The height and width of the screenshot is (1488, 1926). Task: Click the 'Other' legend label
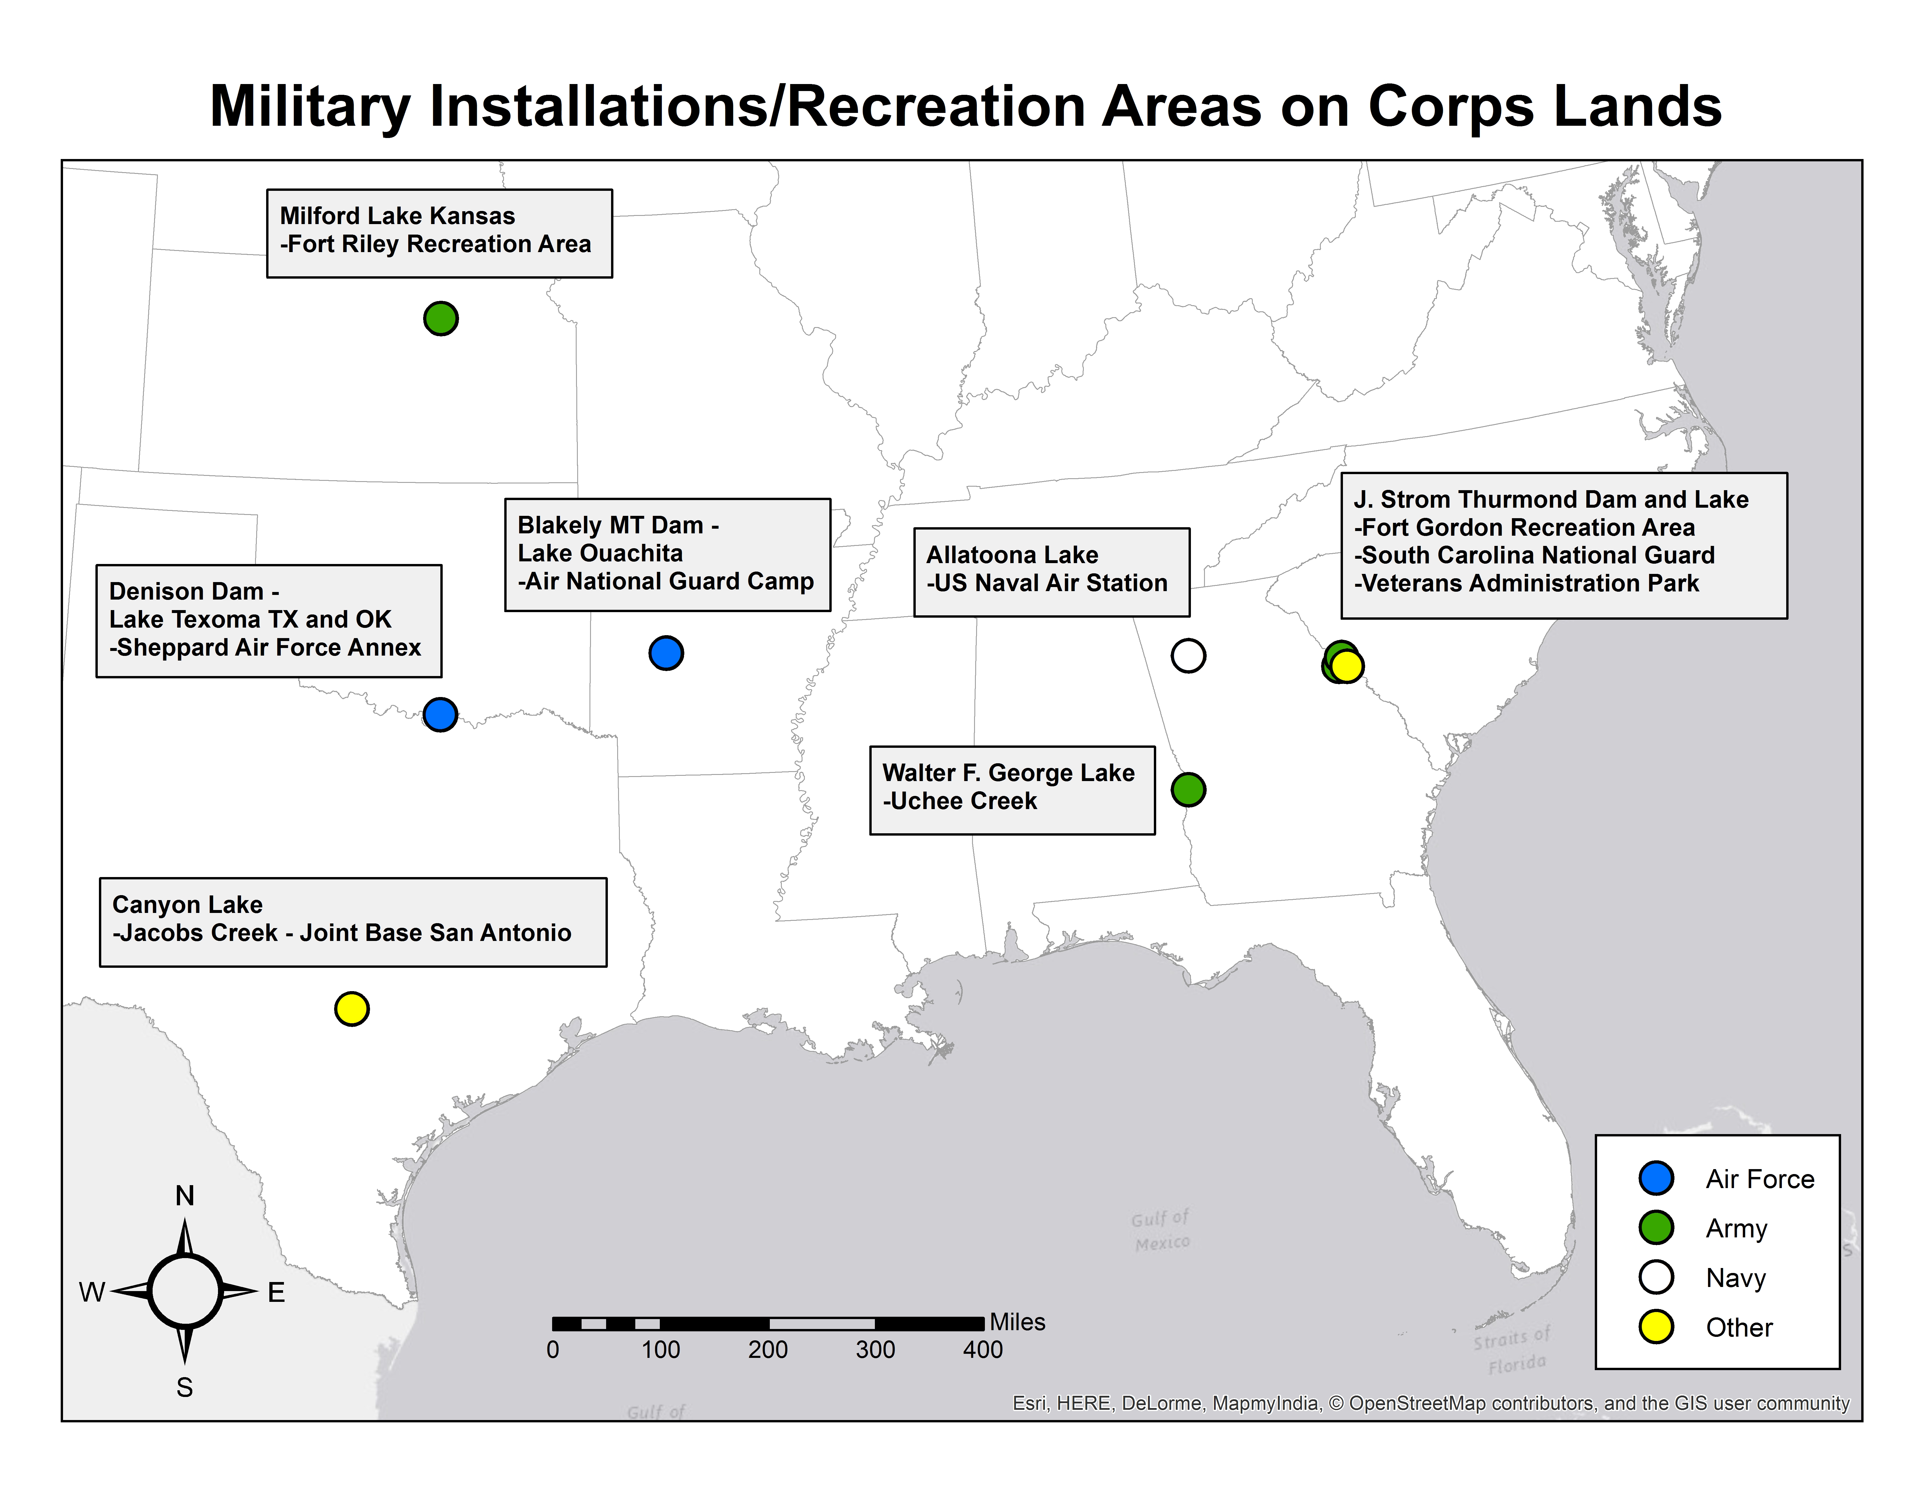(1739, 1328)
